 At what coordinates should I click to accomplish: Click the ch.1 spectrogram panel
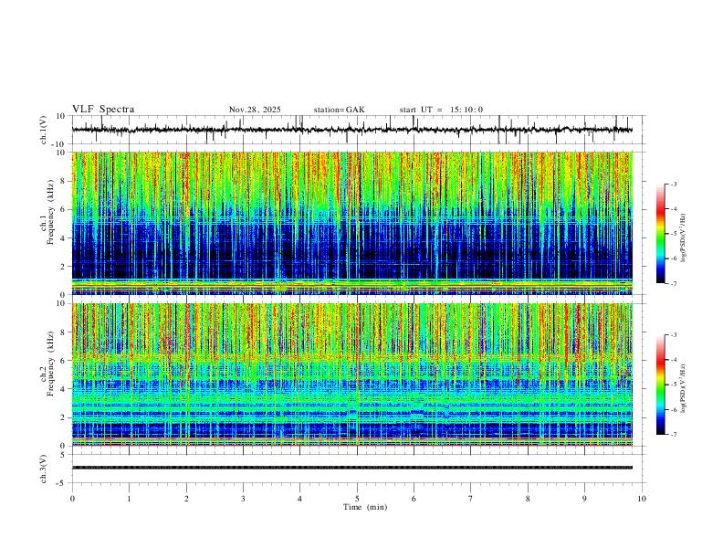tap(352, 223)
